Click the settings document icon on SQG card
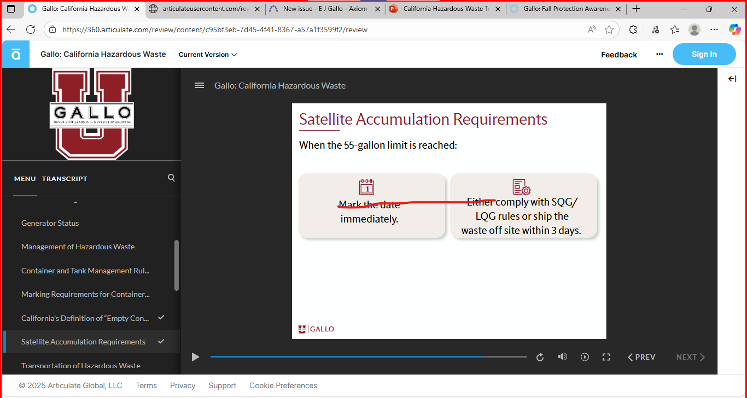 click(x=521, y=187)
